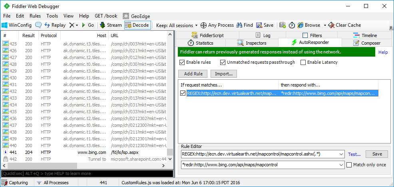Sort sessions by Host column header
Viewport: 394px width, 187px height.
click(x=84, y=35)
